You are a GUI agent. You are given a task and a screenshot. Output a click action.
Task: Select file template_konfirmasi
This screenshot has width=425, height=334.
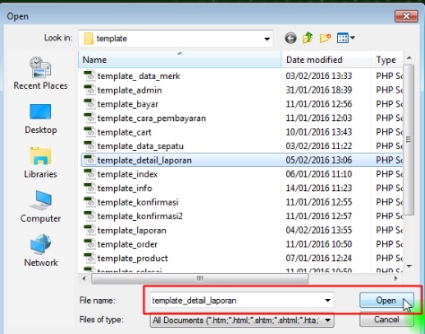tap(138, 202)
